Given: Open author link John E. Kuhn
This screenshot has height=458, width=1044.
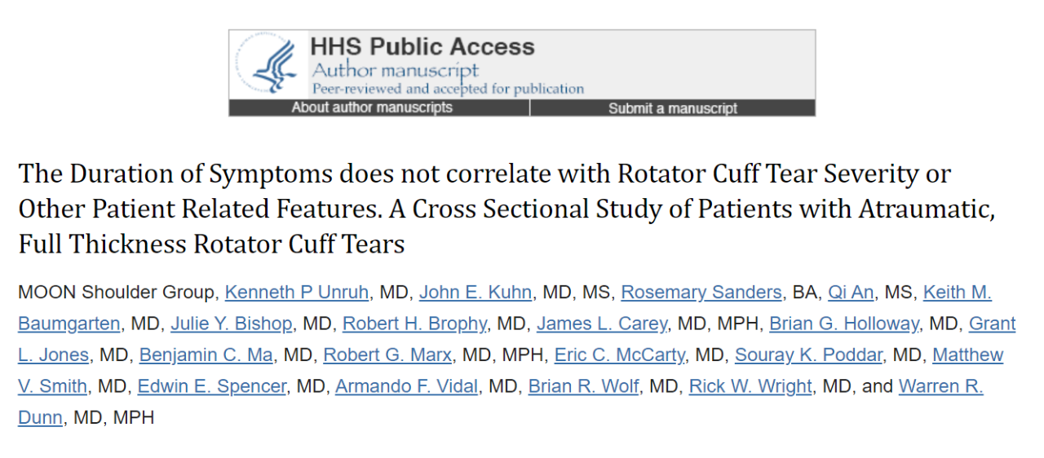Looking at the screenshot, I should pos(476,293).
